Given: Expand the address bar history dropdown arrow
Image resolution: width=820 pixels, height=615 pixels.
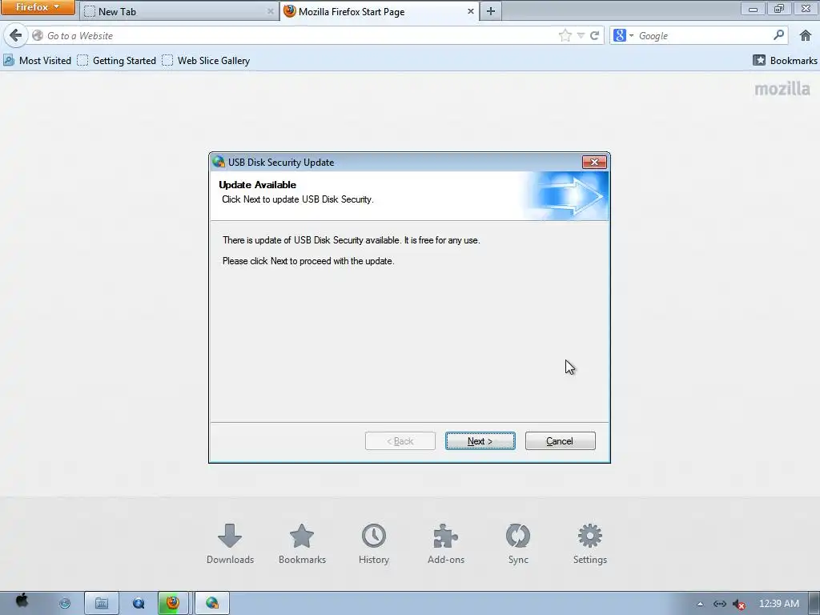Looking at the screenshot, I should pos(581,35).
